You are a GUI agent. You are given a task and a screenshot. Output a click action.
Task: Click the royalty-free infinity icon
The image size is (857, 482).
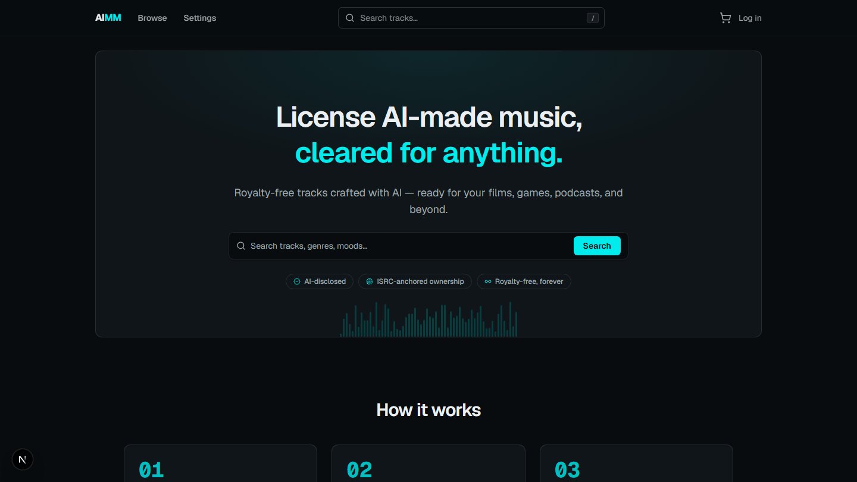tap(488, 281)
